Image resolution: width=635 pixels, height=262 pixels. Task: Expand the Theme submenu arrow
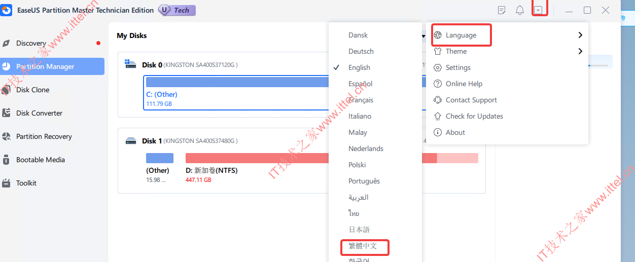point(580,51)
